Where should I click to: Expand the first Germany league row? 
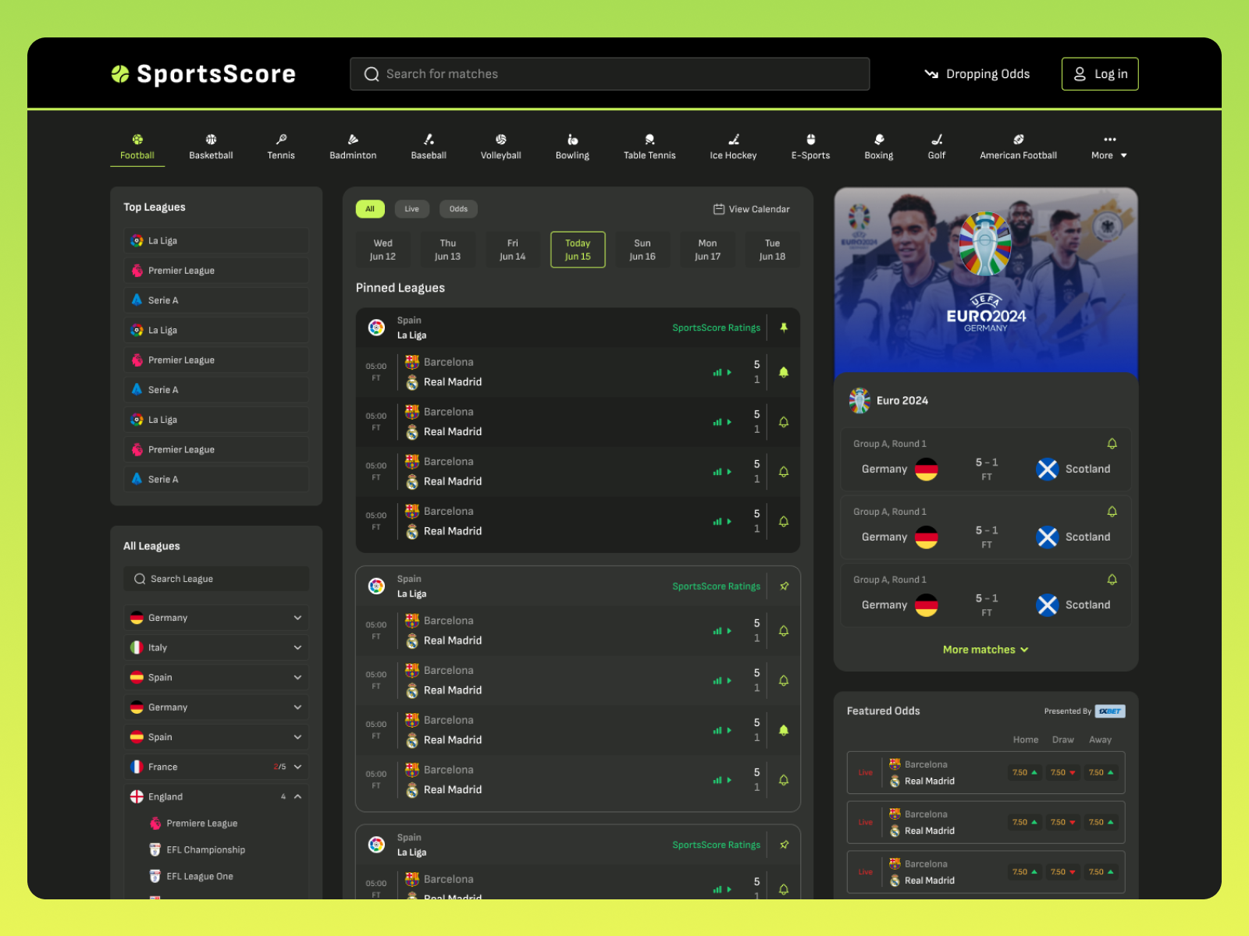(217, 618)
